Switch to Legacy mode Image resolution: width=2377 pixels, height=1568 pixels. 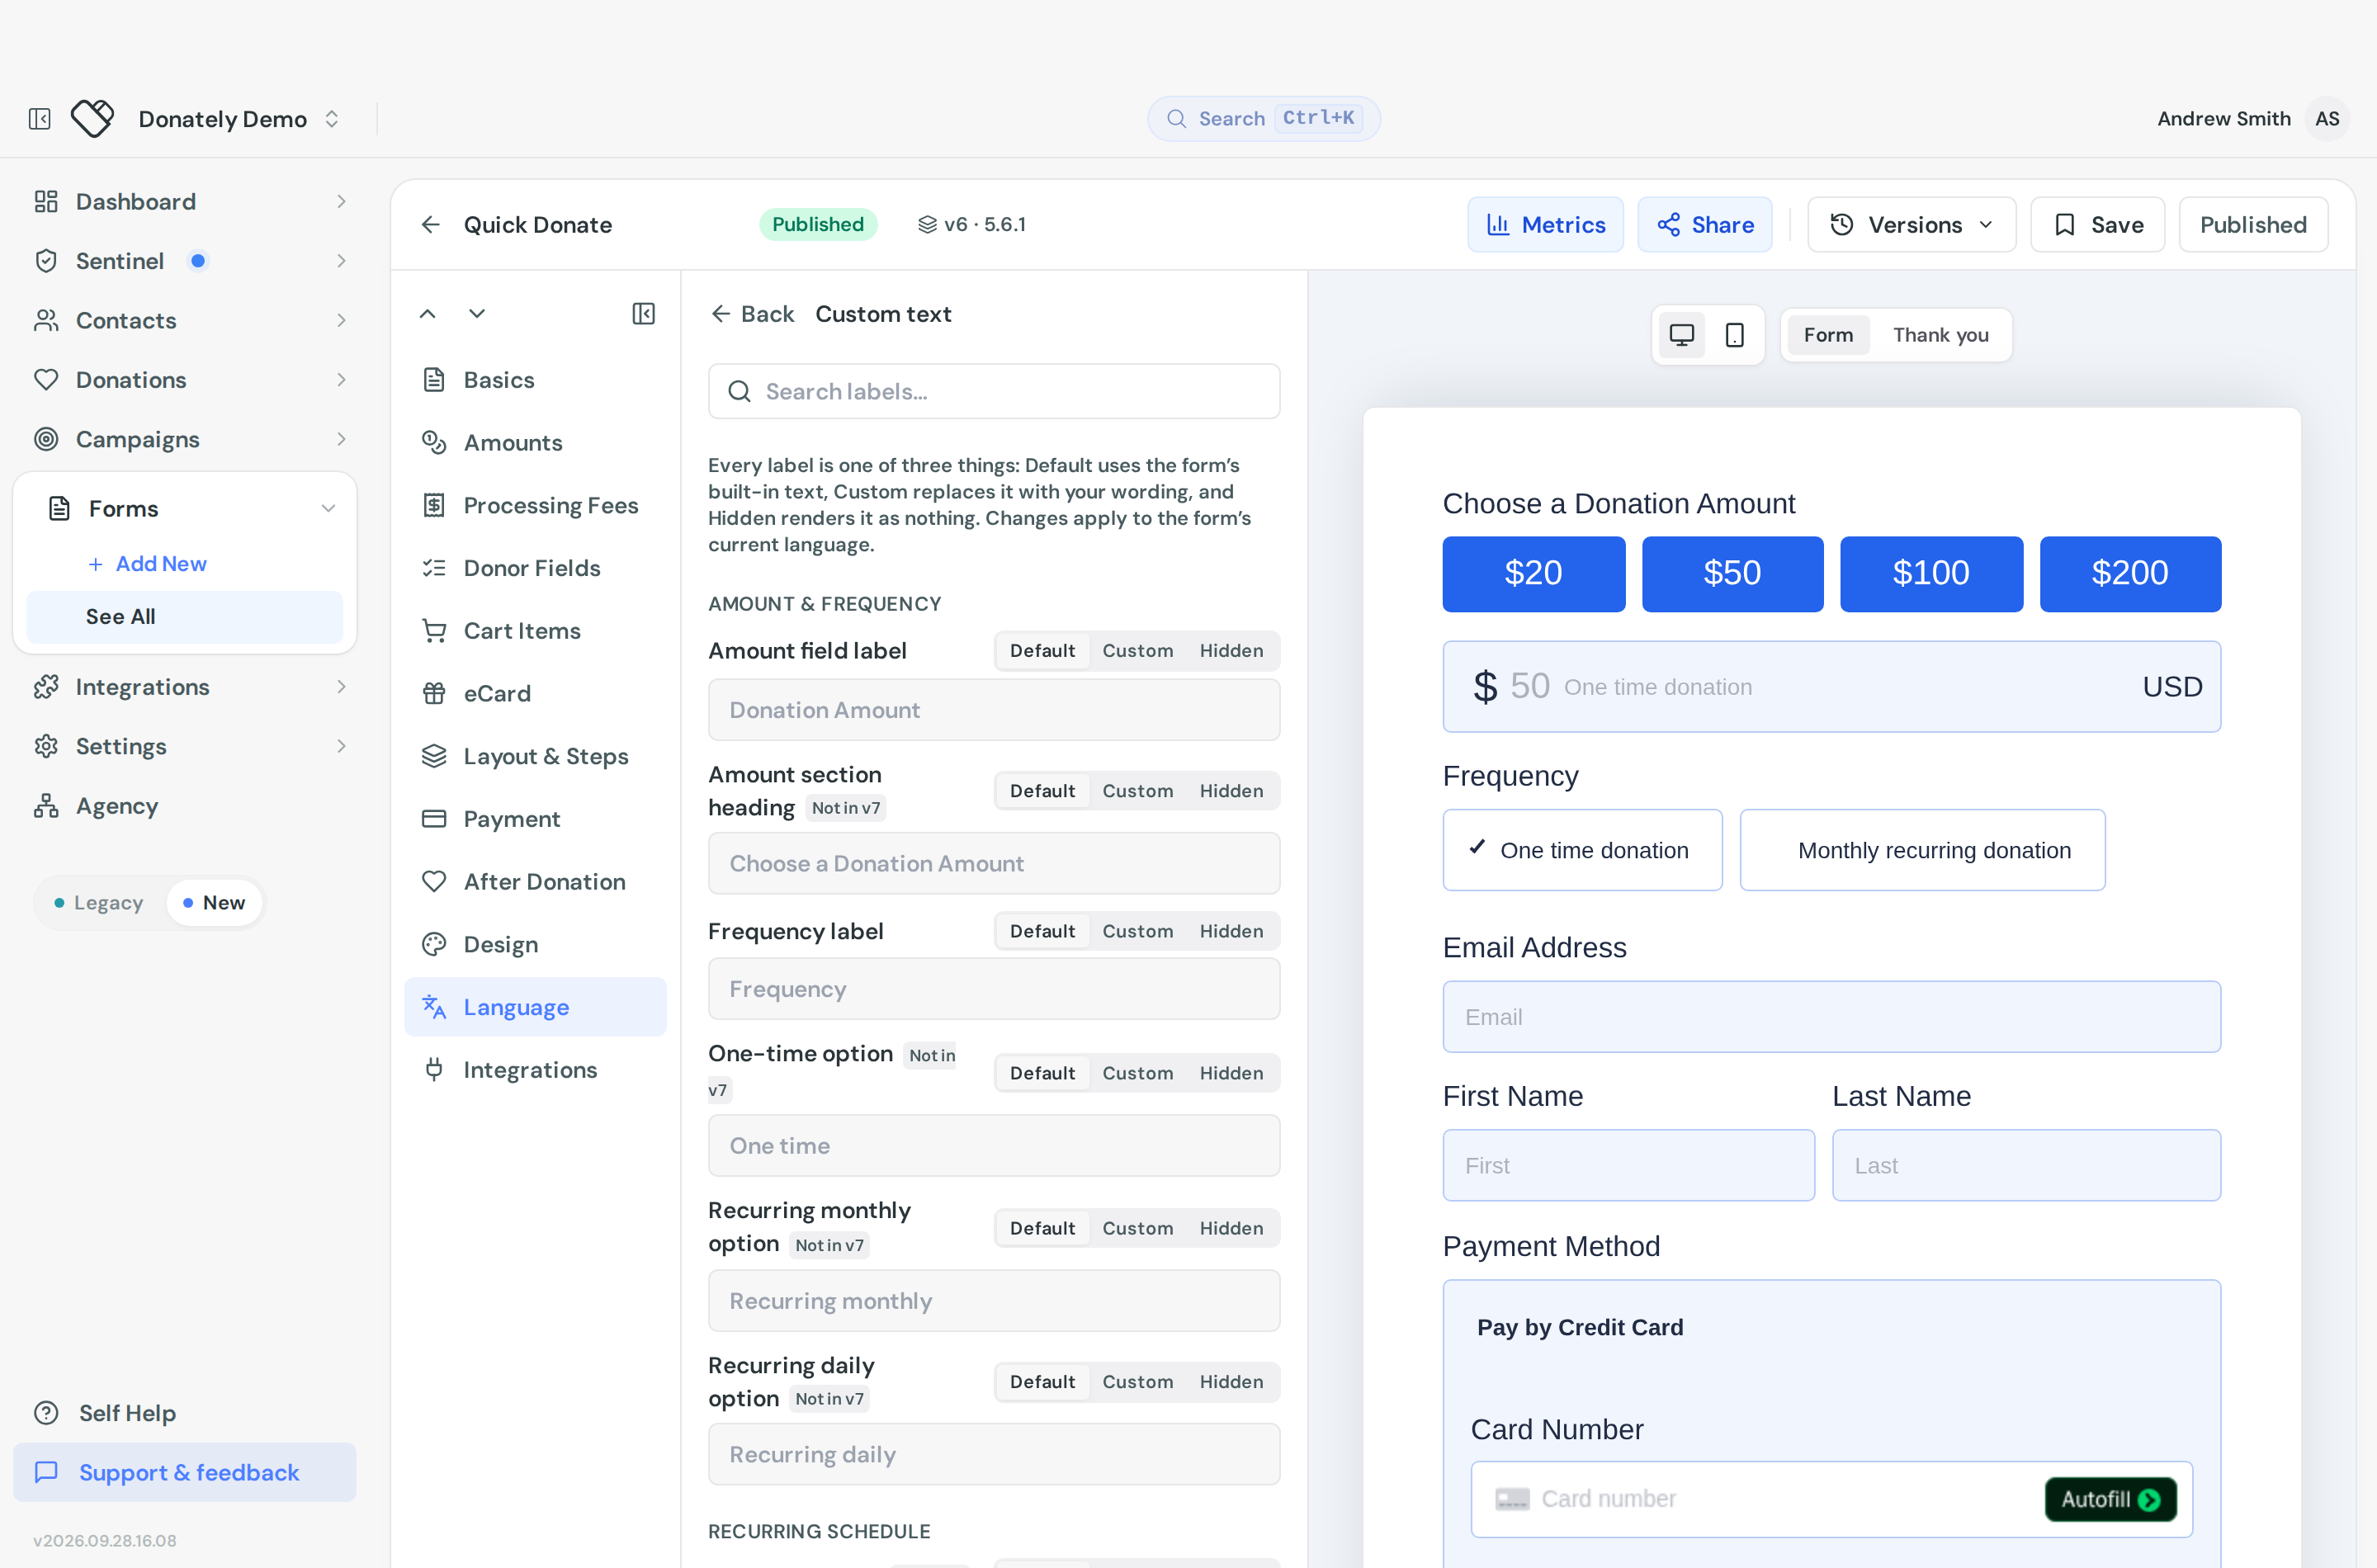[x=98, y=903]
